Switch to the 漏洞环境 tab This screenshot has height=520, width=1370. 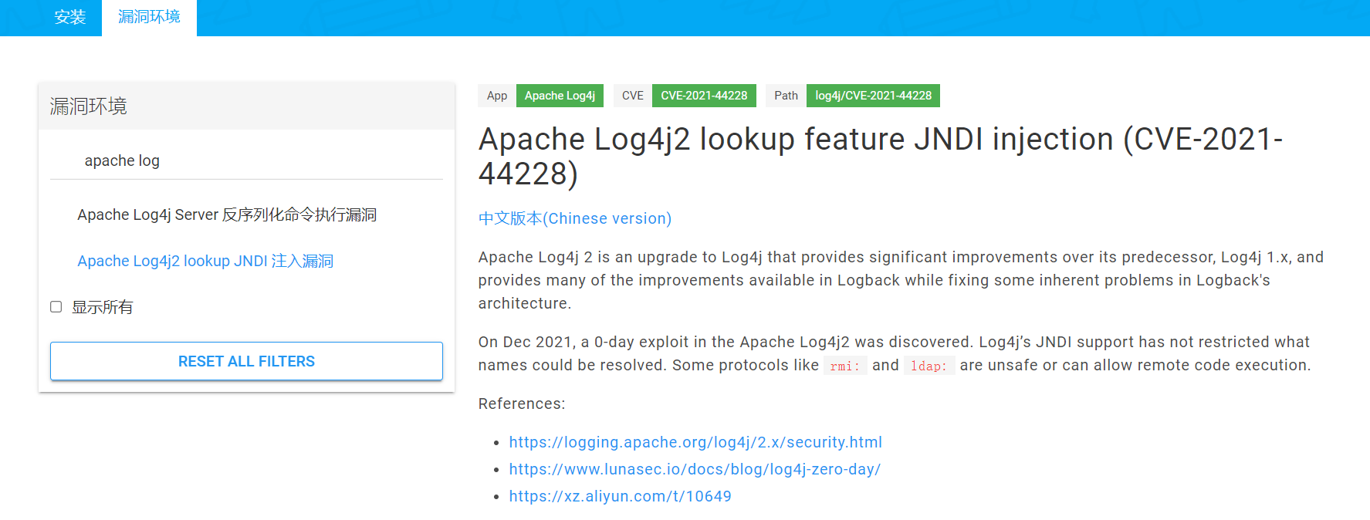[149, 17]
